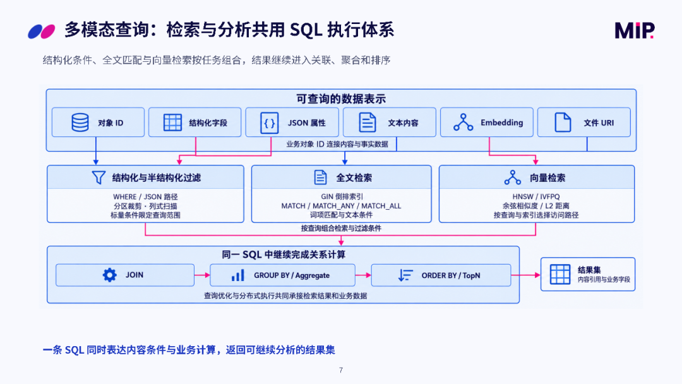
Task: Select the 文件 URI label
Action: click(x=599, y=123)
